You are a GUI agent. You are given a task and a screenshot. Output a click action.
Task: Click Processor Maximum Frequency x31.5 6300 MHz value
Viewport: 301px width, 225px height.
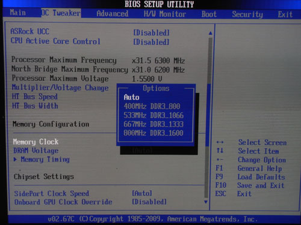pos(158,61)
